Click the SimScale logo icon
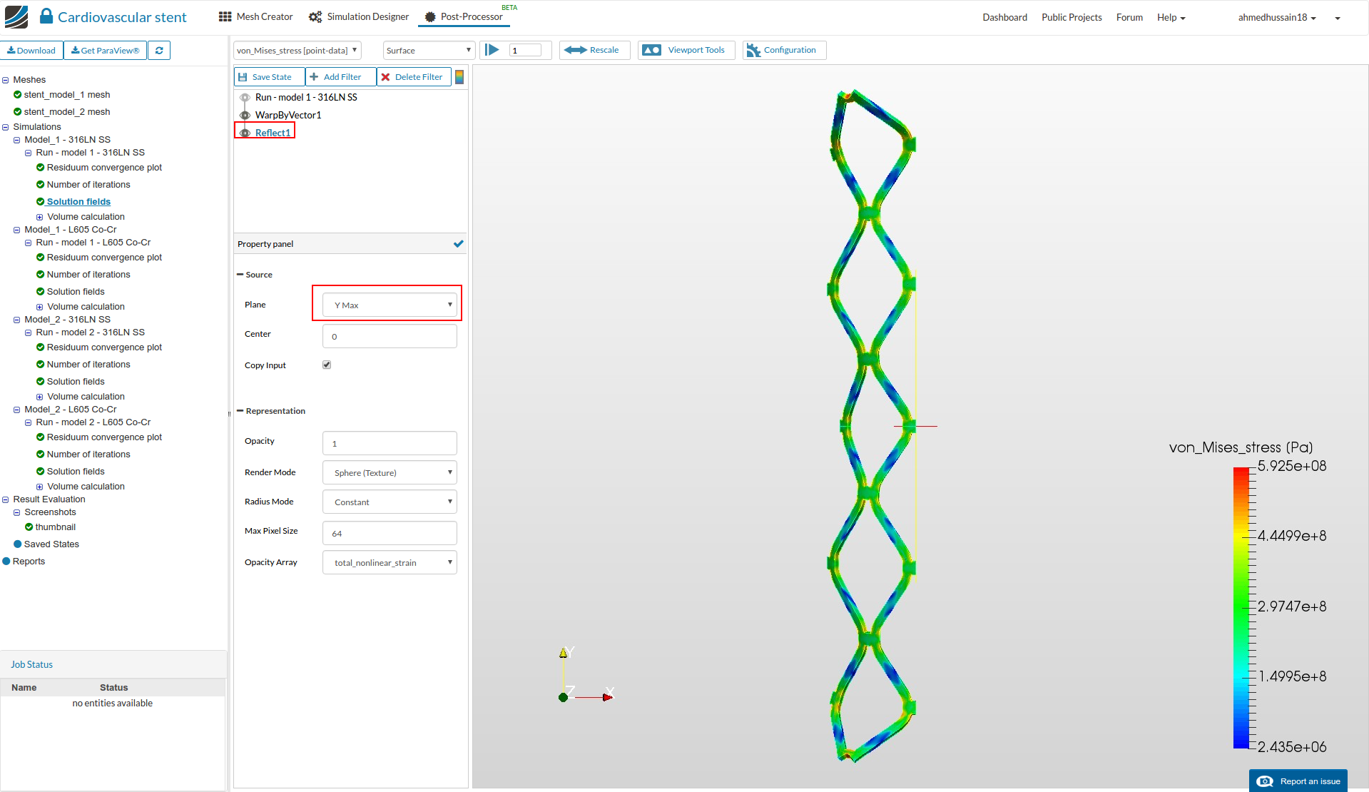 click(16, 16)
